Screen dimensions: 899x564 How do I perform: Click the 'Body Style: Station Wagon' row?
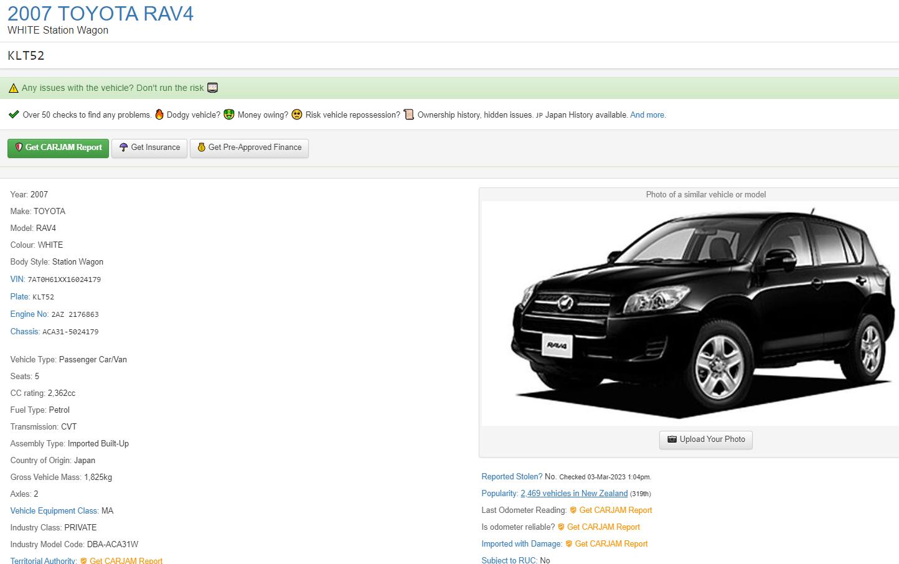pos(57,262)
